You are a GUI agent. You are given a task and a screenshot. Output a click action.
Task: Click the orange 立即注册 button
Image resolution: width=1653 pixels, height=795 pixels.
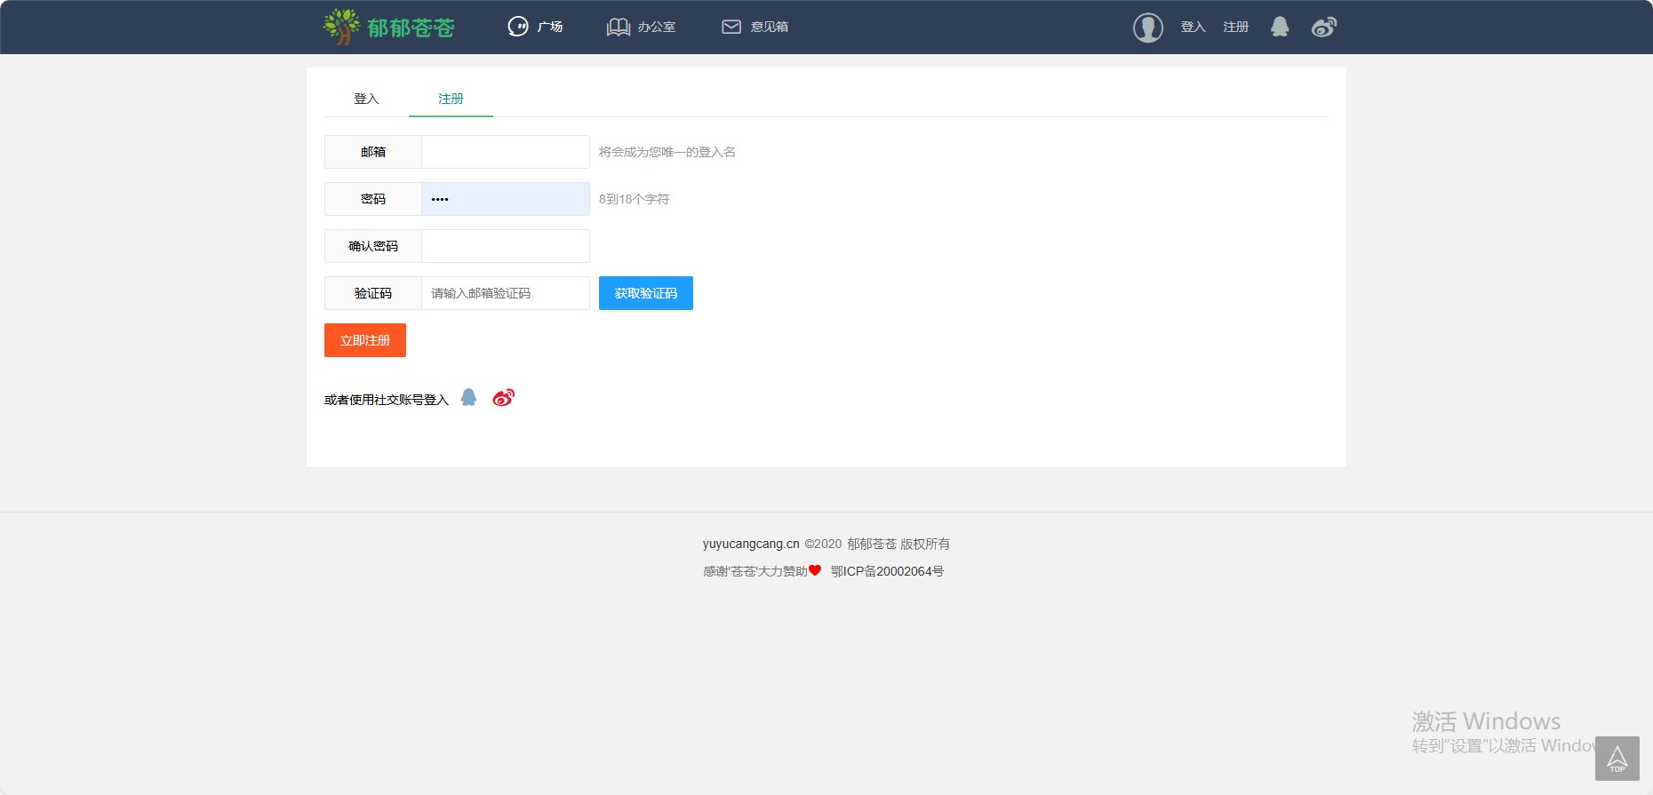(365, 340)
